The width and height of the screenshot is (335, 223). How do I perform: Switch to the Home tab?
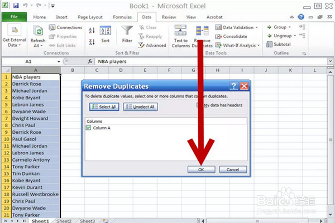coord(40,17)
